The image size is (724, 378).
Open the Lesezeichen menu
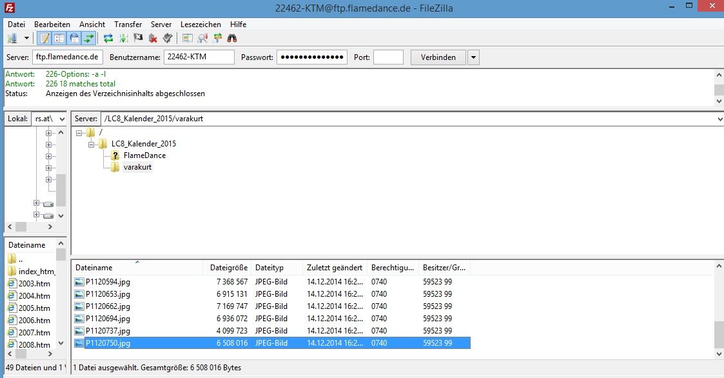[201, 24]
